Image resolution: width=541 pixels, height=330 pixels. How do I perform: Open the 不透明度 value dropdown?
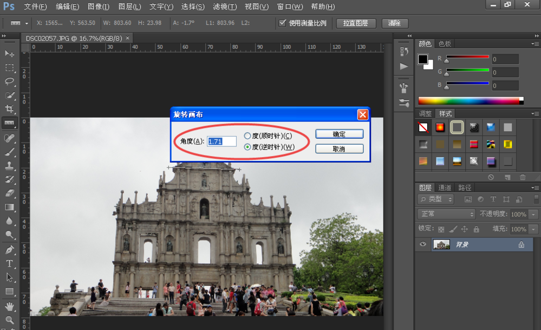pyautogui.click(x=533, y=214)
